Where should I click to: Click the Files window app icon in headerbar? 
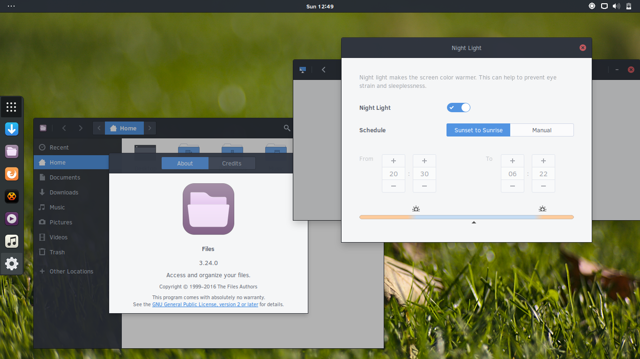click(x=43, y=128)
